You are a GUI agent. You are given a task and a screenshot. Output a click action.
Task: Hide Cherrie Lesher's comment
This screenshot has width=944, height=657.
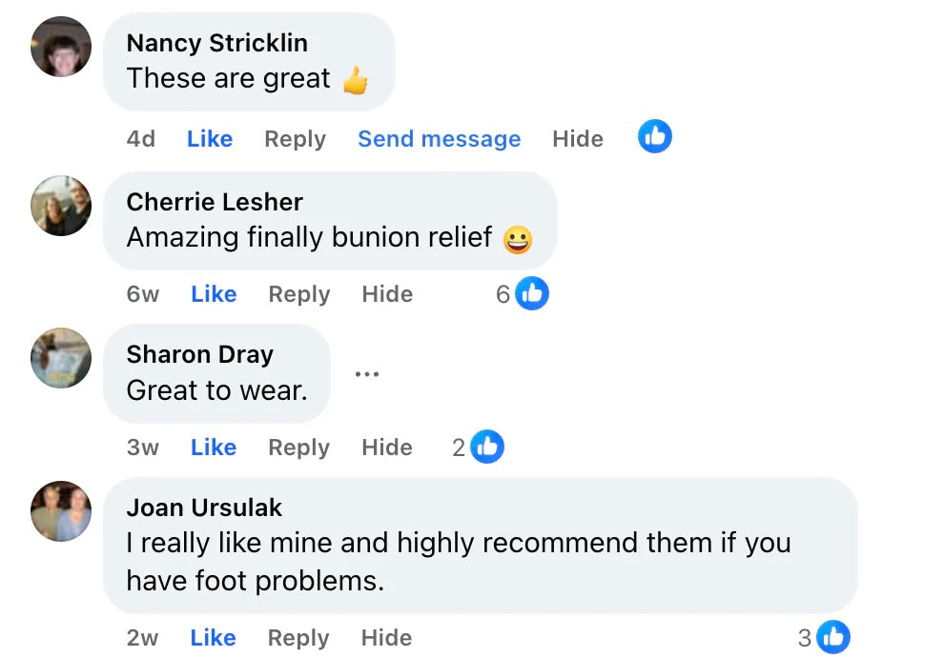click(387, 294)
